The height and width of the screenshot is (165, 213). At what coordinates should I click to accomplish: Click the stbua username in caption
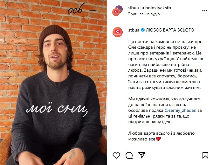[134, 30]
